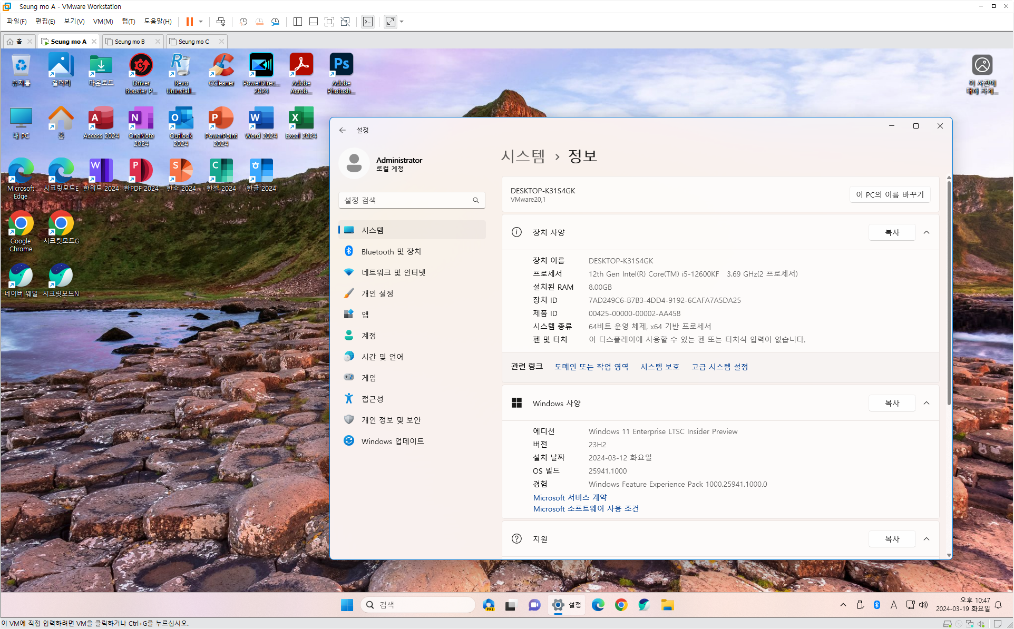Collapse the Windows 사양 section chevron

(x=927, y=403)
